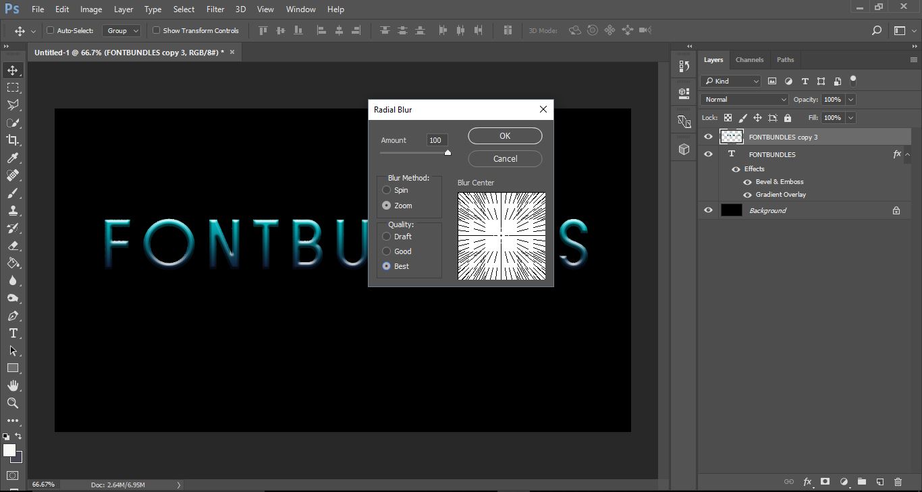Select the Hand tool
The height and width of the screenshot is (492, 922).
point(13,386)
